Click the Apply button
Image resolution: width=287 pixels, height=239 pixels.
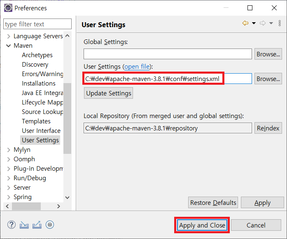[x=262, y=203]
